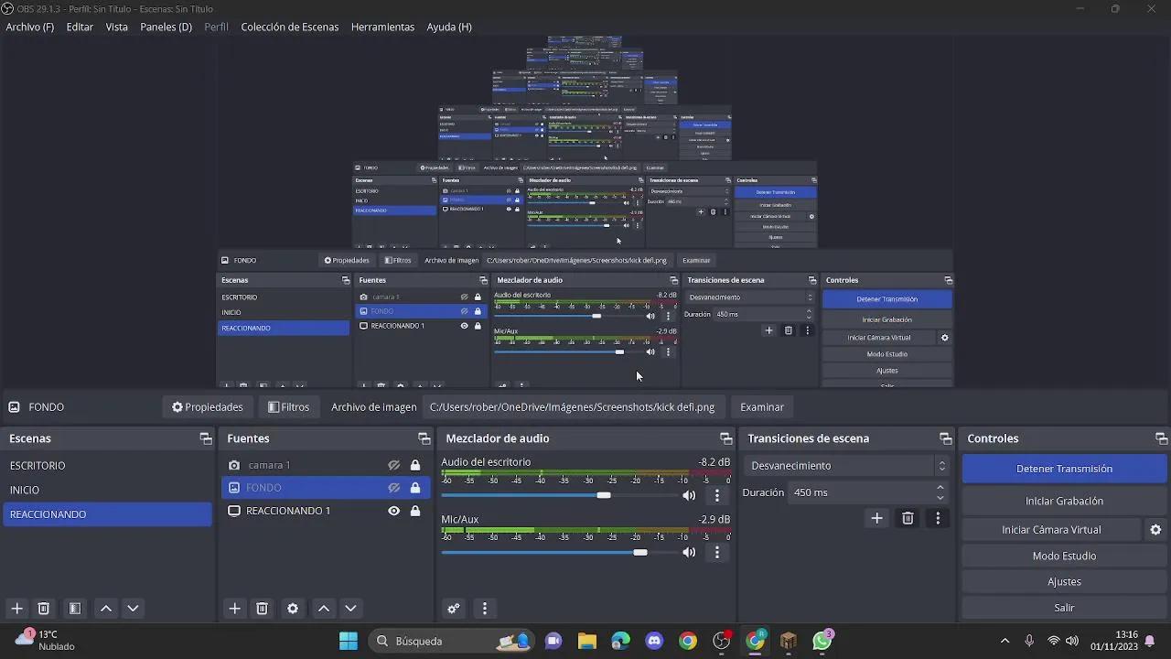The width and height of the screenshot is (1171, 659).
Task: Open scene filters icon in Escenas toolbar
Action: click(75, 609)
